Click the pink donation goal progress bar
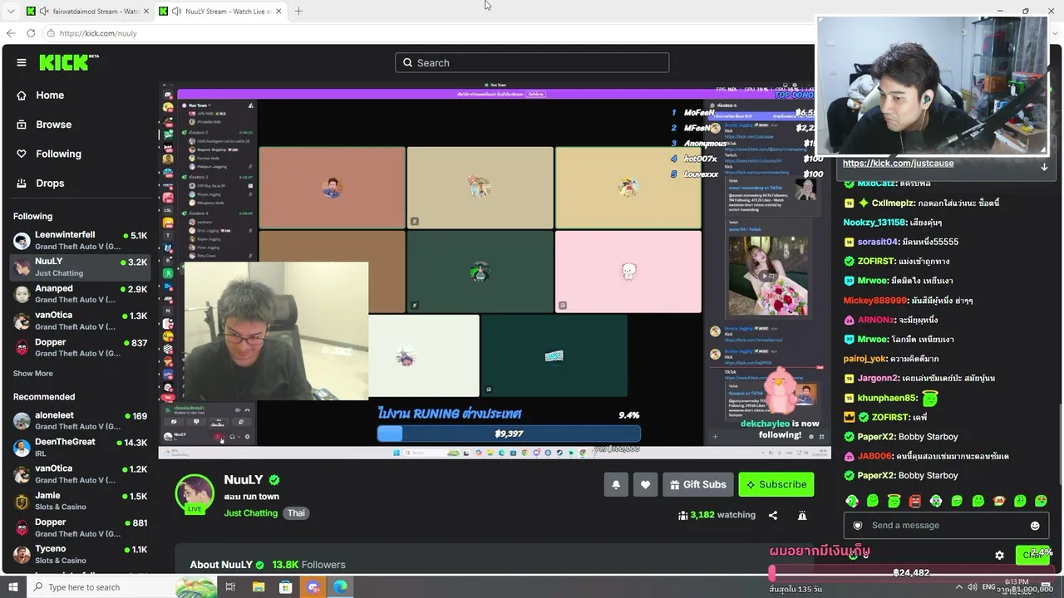 (910, 572)
